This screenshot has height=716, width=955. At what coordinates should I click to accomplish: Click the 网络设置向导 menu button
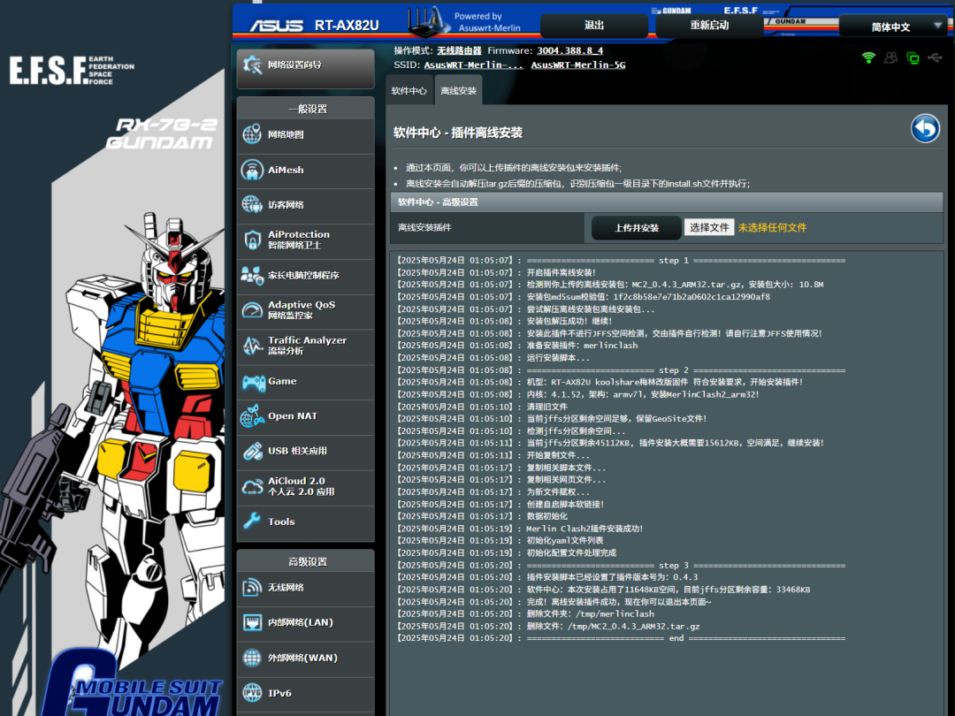click(x=306, y=69)
